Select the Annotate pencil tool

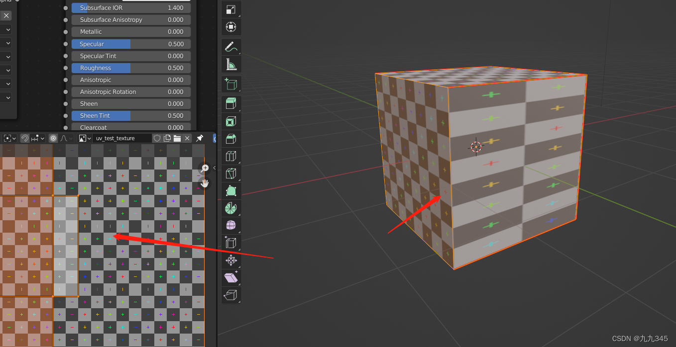231,47
